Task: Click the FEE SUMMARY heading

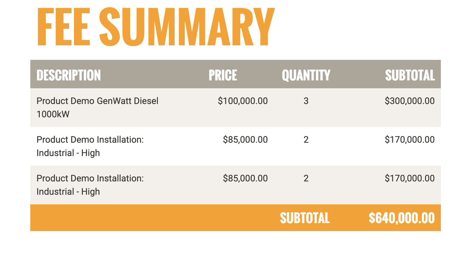Action: click(x=156, y=27)
